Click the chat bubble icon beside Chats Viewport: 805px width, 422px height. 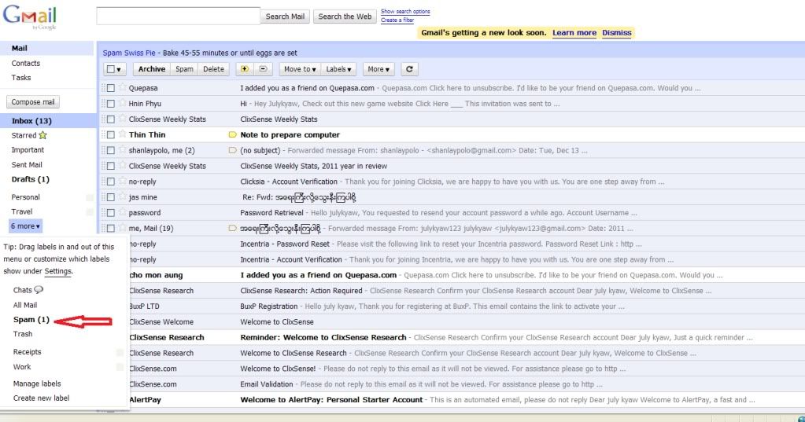pyautogui.click(x=39, y=290)
